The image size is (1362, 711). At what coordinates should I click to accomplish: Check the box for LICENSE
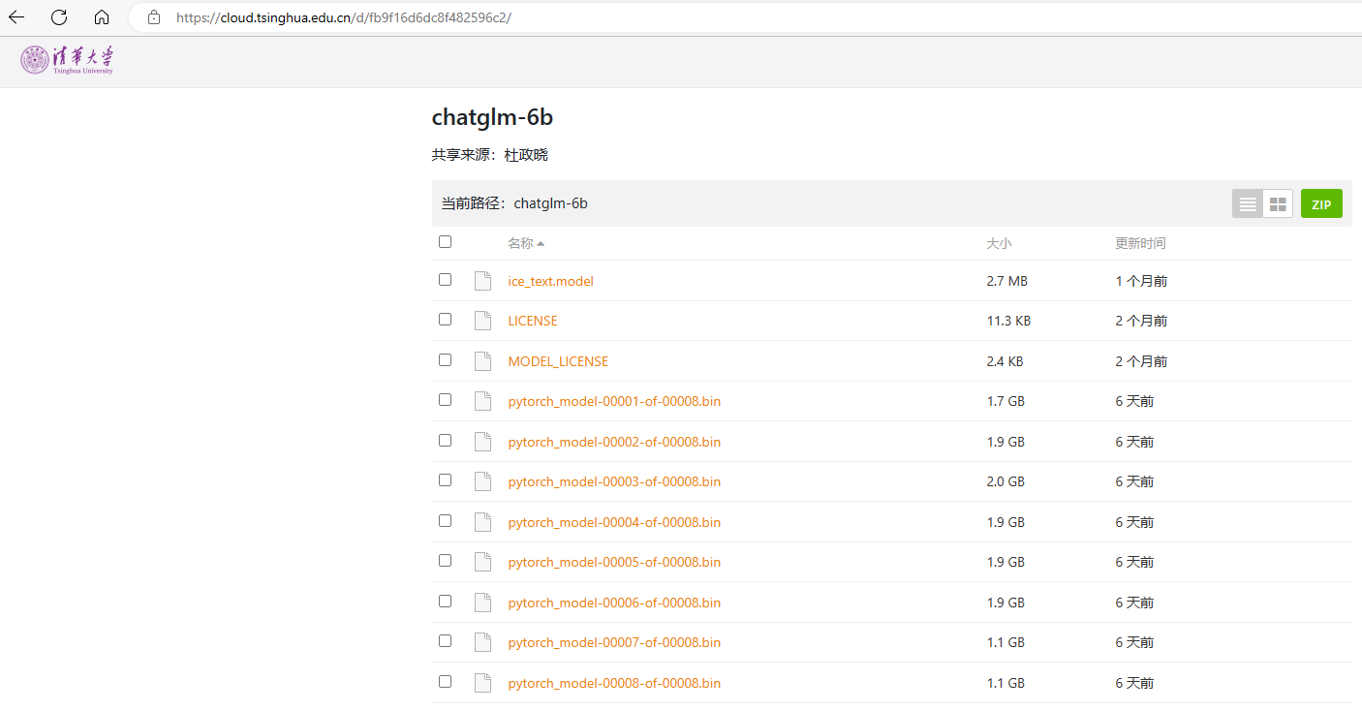[x=445, y=319]
